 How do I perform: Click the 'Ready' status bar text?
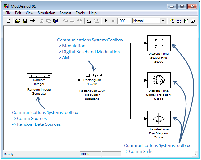coord(9,154)
